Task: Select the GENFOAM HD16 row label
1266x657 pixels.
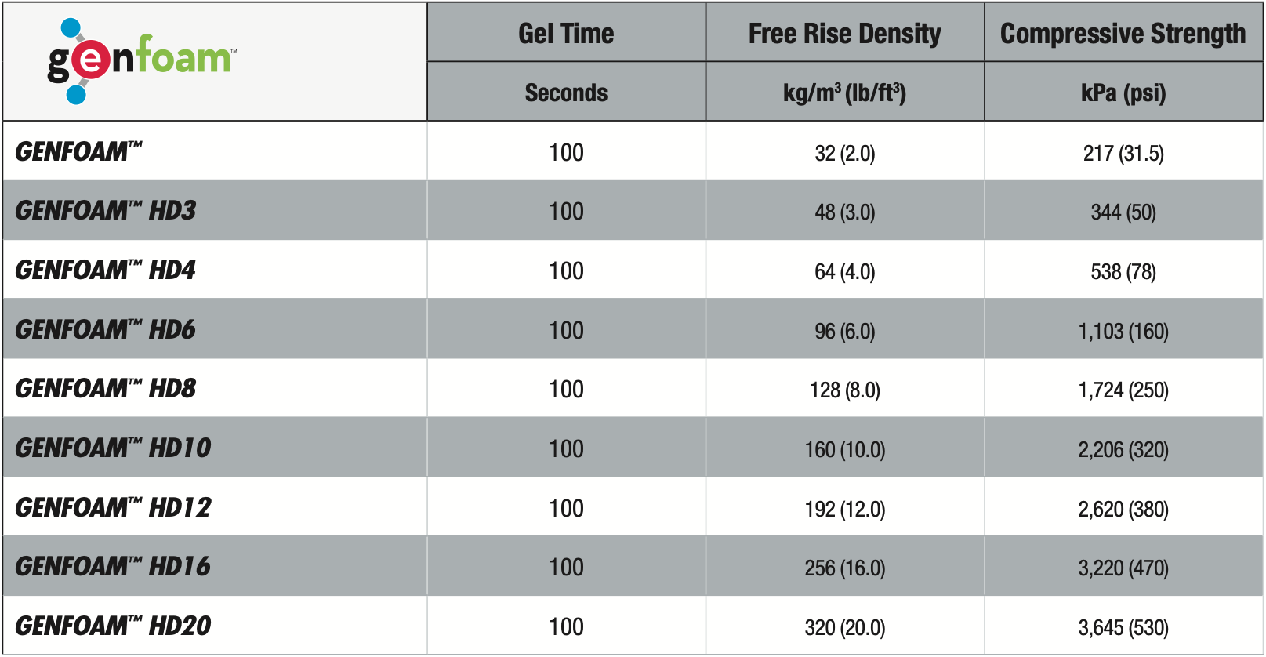Action: (x=113, y=566)
